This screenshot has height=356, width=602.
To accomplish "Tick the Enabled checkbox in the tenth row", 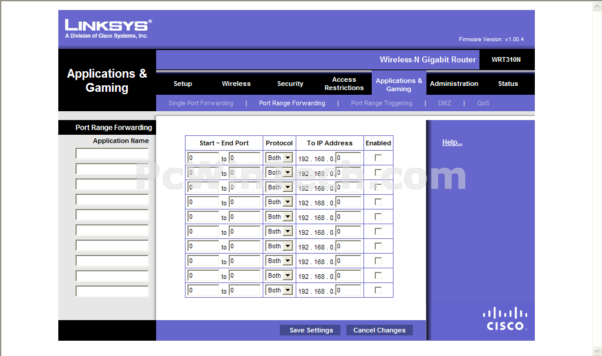I will (x=378, y=290).
